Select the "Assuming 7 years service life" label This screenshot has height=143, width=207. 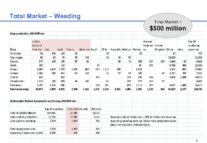(x=26, y=133)
